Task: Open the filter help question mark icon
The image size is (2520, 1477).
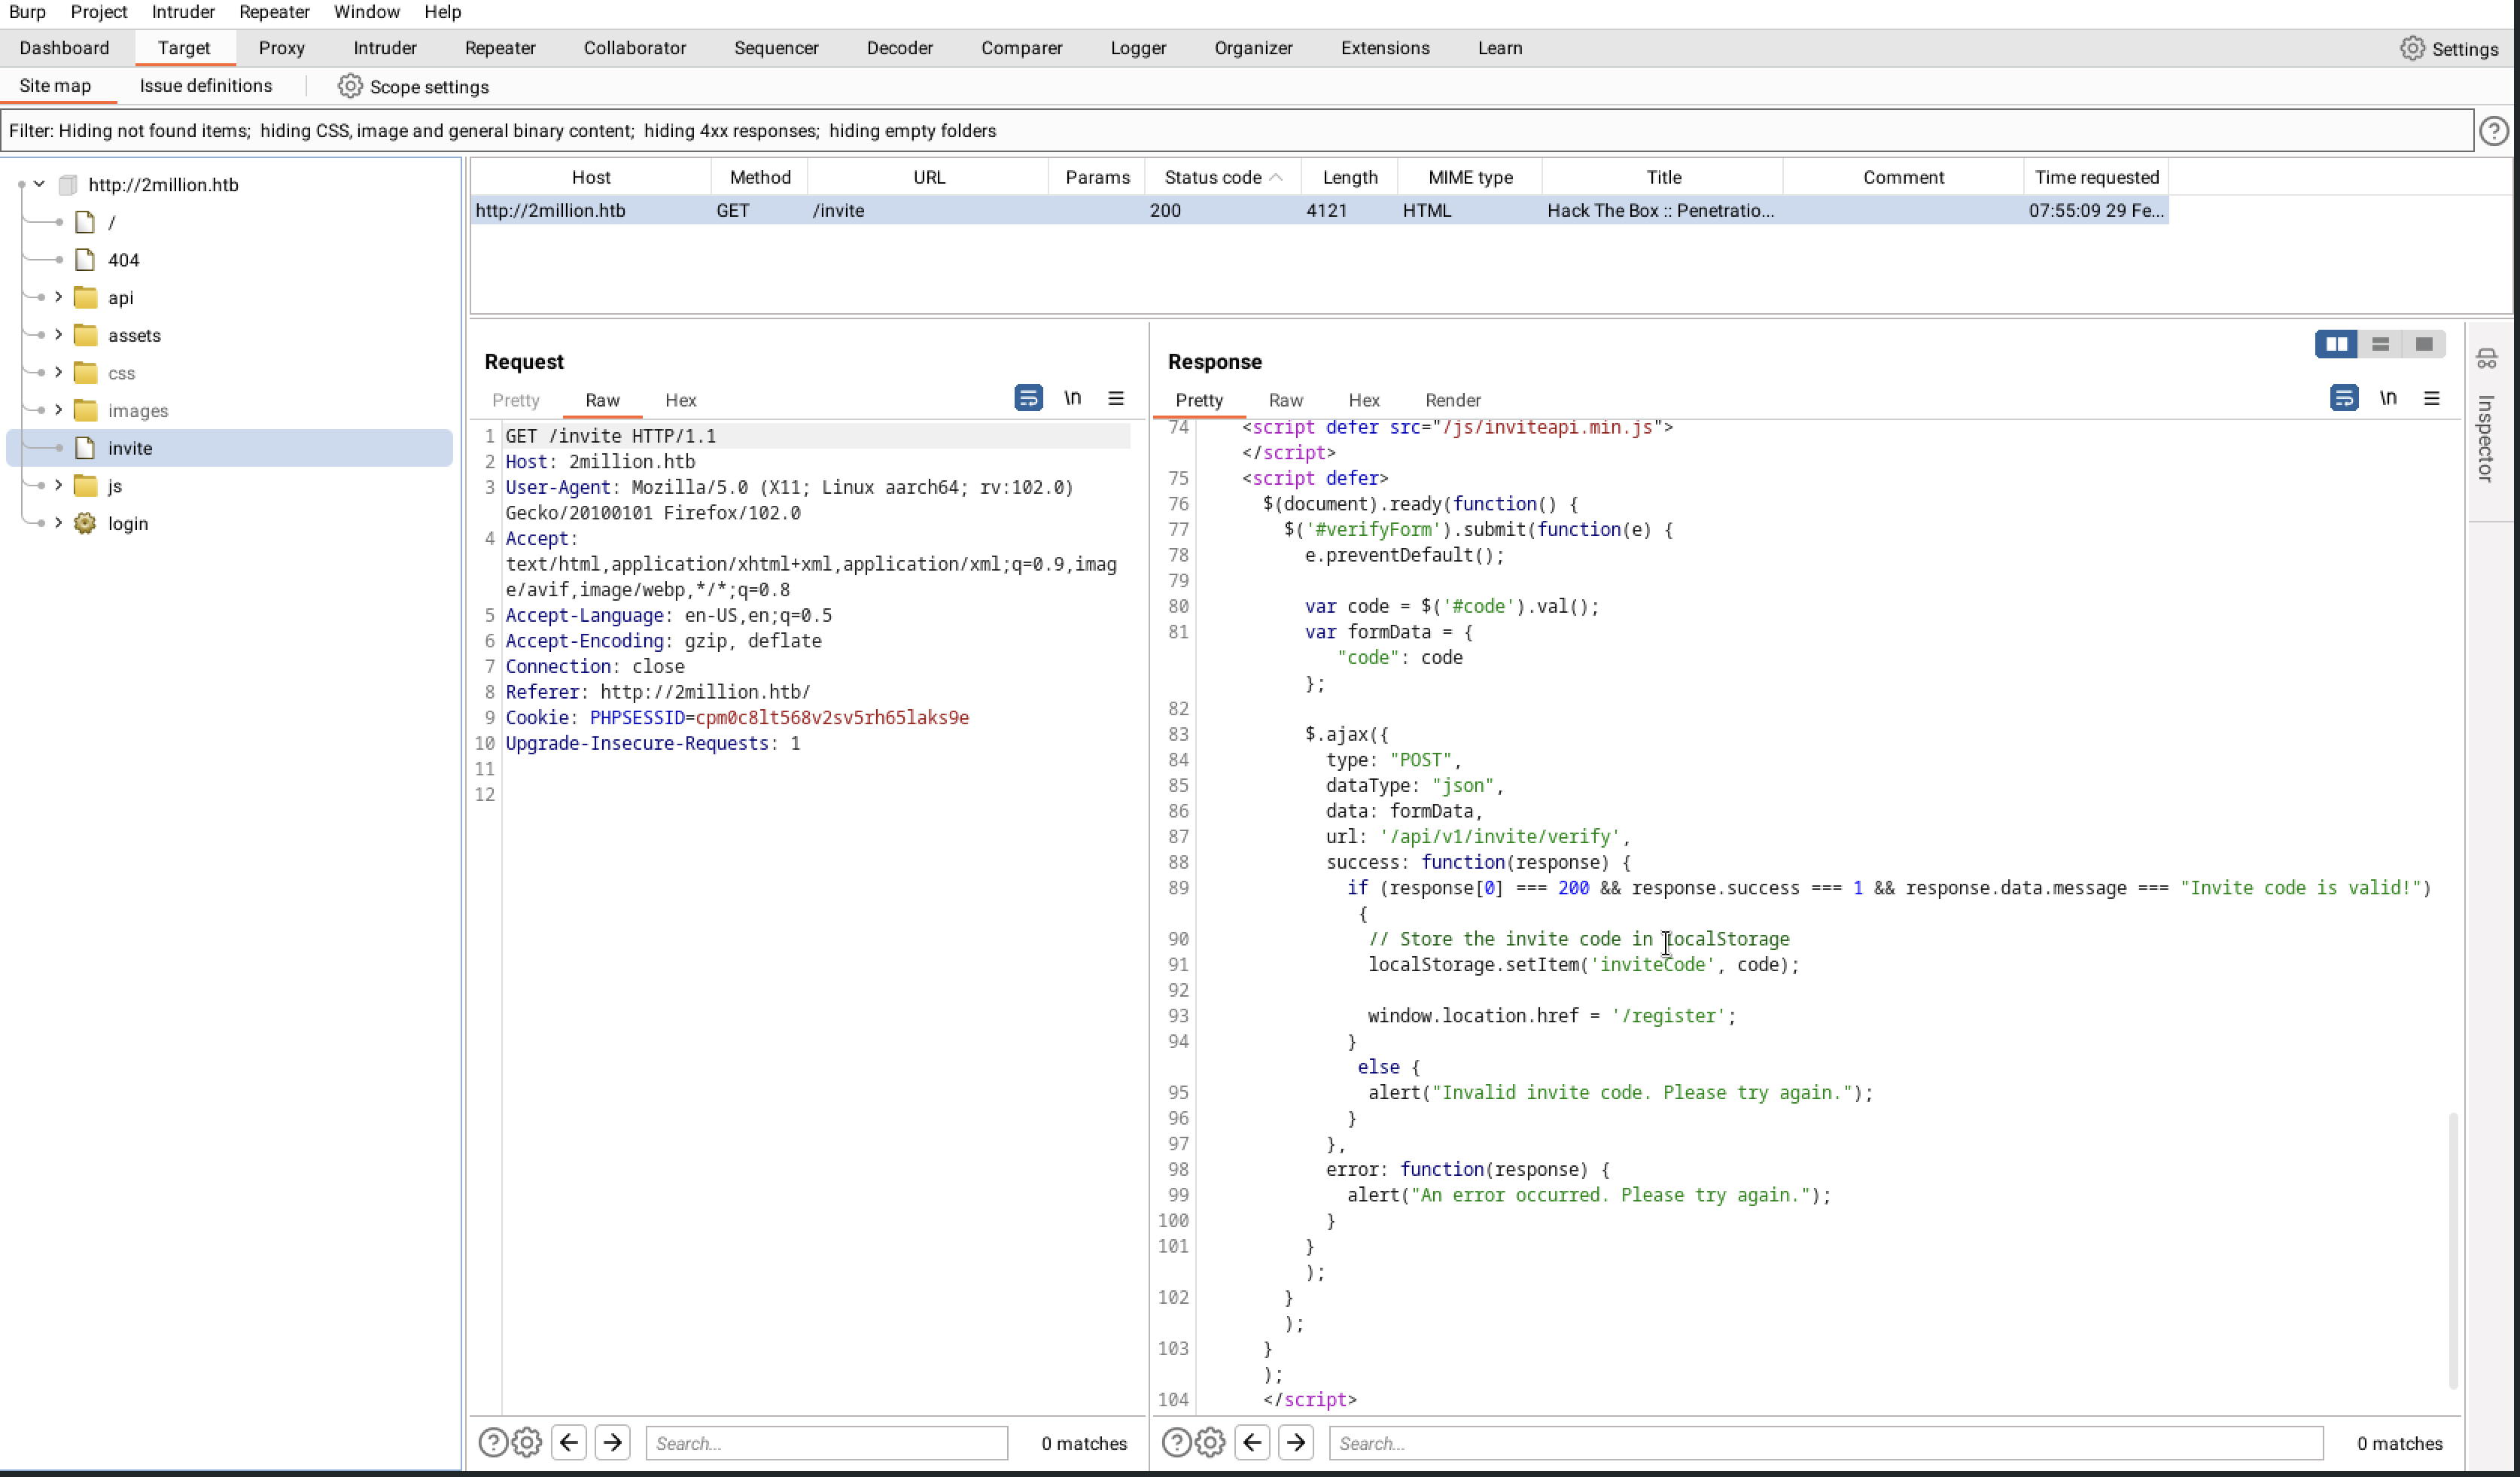Action: (x=2494, y=131)
